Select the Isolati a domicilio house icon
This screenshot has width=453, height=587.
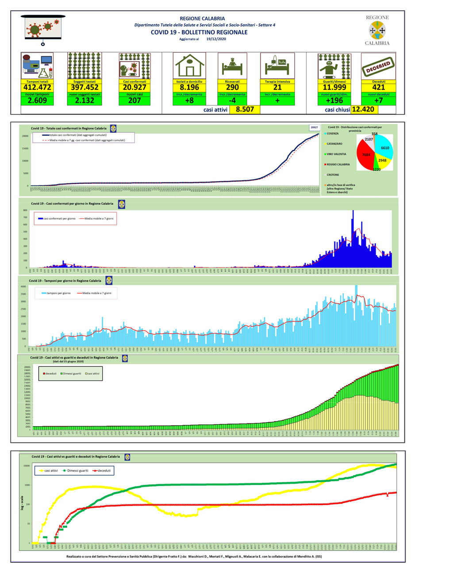point(189,66)
